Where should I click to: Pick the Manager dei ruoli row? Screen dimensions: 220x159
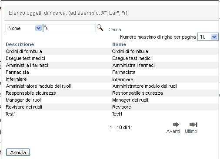pyautogui.click(x=112, y=100)
